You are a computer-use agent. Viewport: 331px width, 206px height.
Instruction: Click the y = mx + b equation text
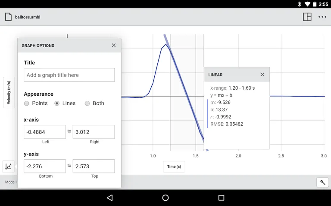pos(221,95)
